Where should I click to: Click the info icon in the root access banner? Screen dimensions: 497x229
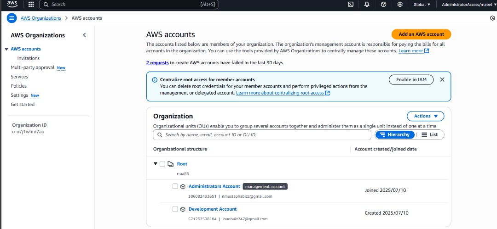[x=154, y=80]
